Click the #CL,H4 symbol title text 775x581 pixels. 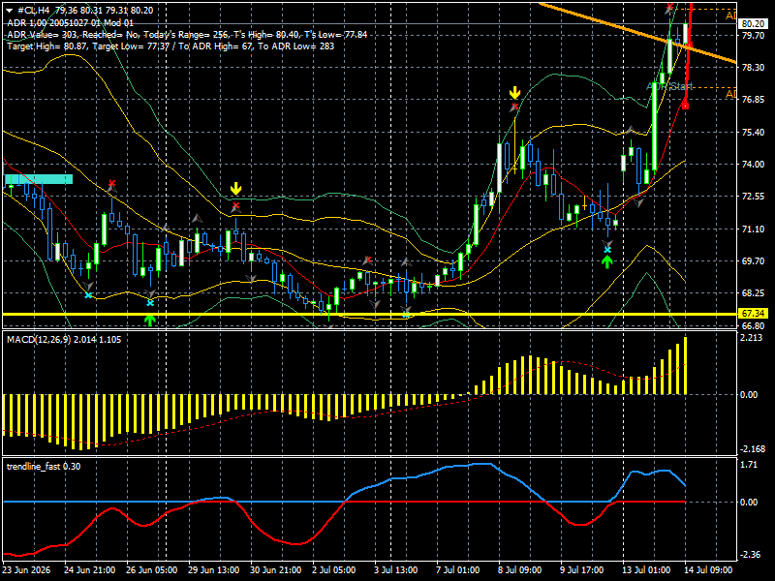36,11
